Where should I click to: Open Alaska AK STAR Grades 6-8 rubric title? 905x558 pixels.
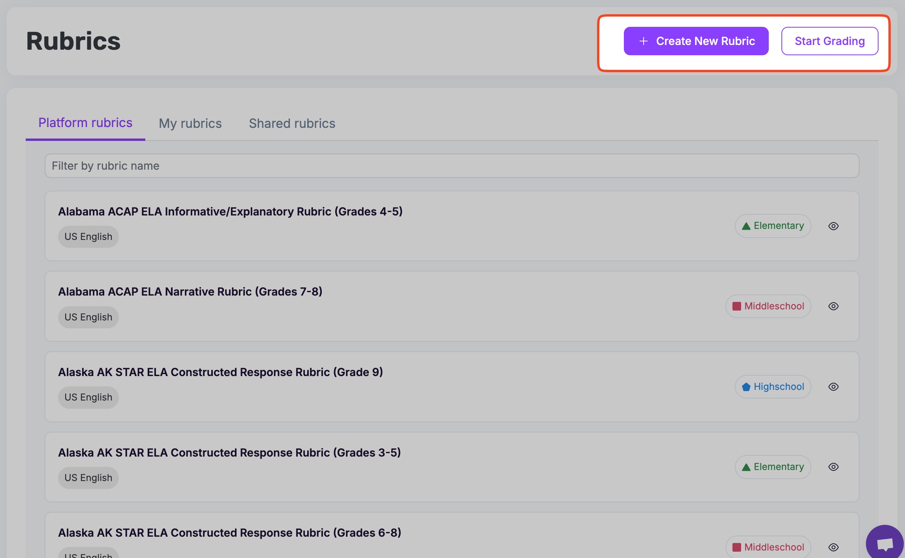click(x=229, y=533)
